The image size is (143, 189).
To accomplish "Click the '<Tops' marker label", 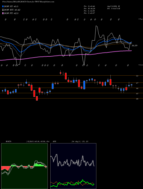I will coord(140,19).
